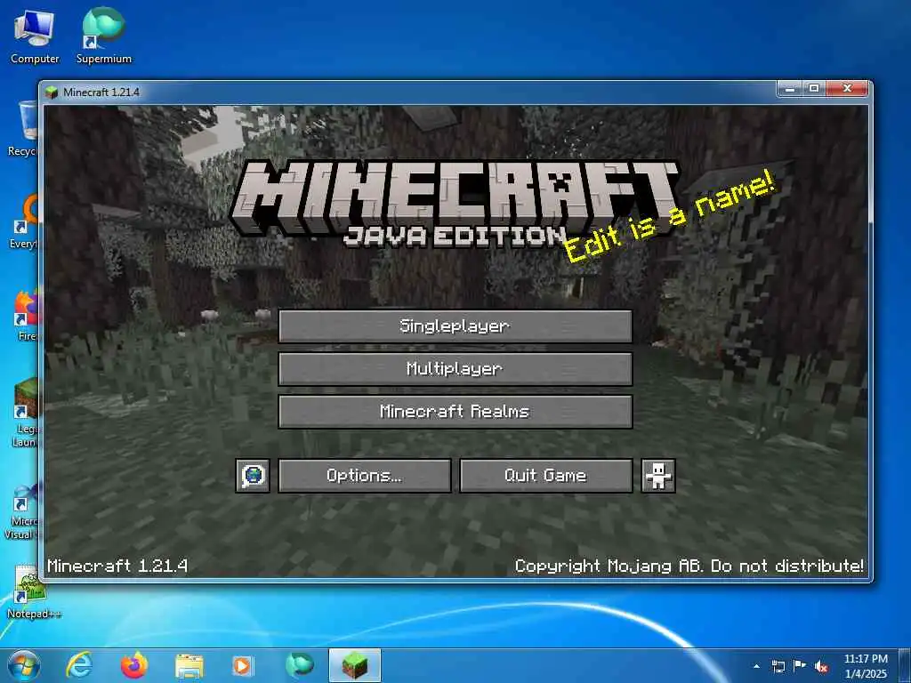Open the Computer desktop icon
Screen dimensions: 911x683
pos(35,36)
